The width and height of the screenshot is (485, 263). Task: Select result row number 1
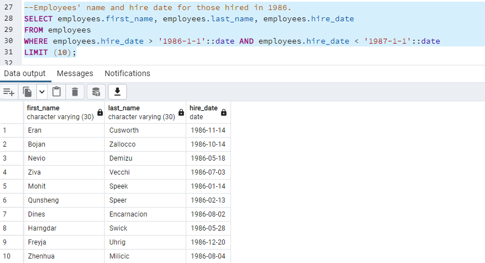(11, 130)
